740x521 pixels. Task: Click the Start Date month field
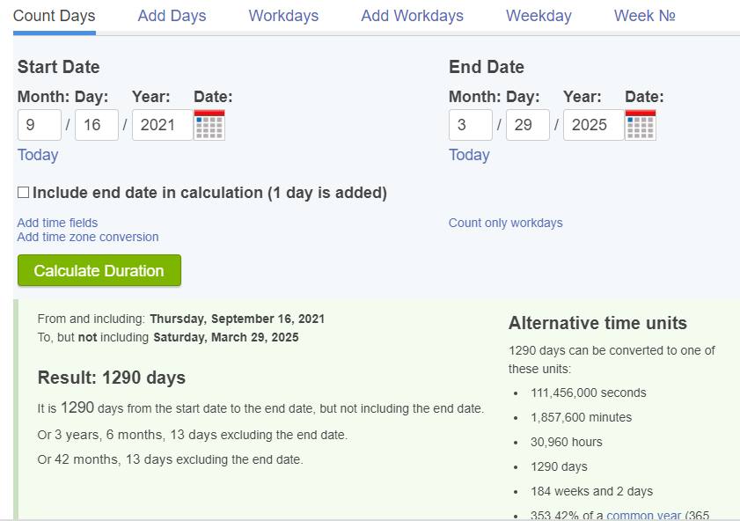39,125
